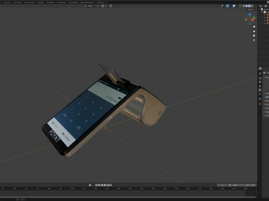The height and width of the screenshot is (201, 269).
Task: Open the gizmo settings dropdown
Action: point(230,6)
